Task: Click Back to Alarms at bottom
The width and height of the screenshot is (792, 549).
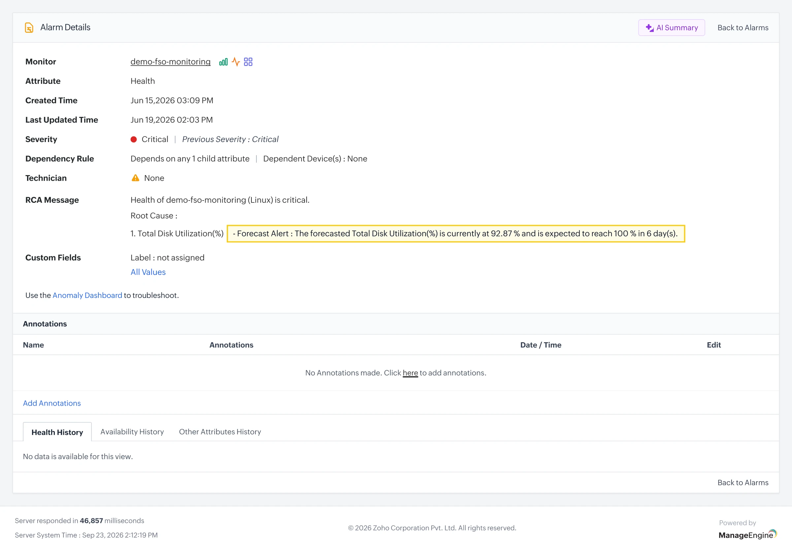Action: (743, 483)
